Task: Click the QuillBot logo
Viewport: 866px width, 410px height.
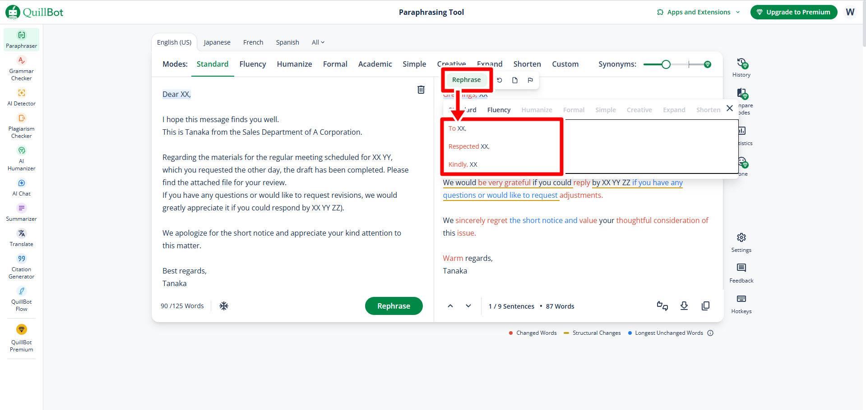Action: pos(34,12)
